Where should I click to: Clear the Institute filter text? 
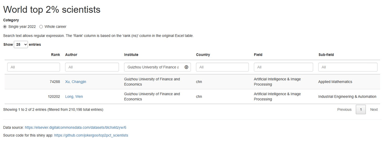point(186,67)
